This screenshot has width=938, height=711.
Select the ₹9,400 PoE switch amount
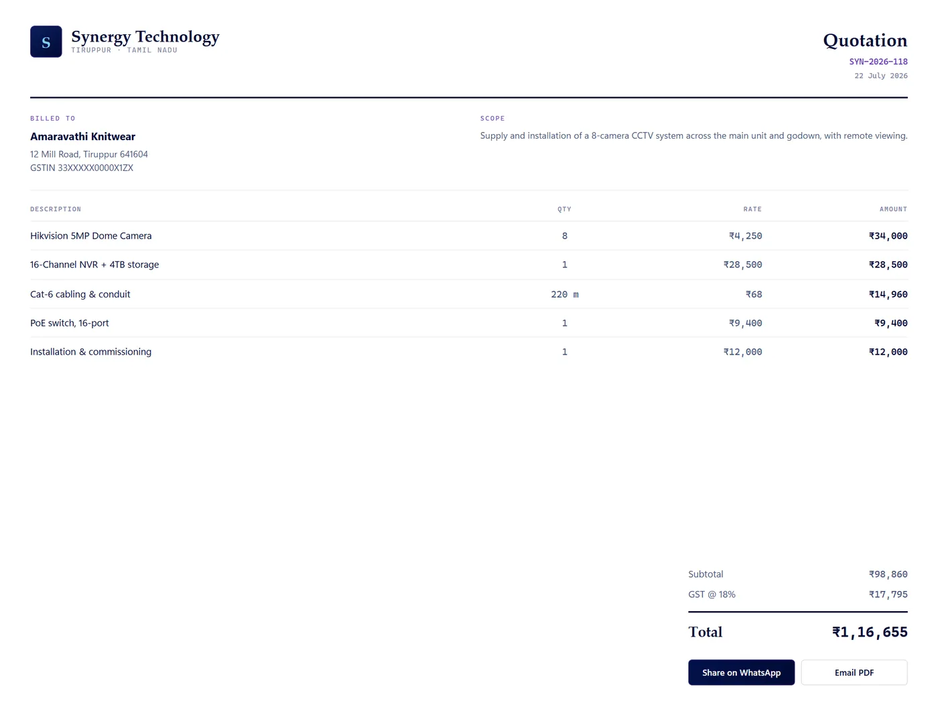pyautogui.click(x=891, y=323)
